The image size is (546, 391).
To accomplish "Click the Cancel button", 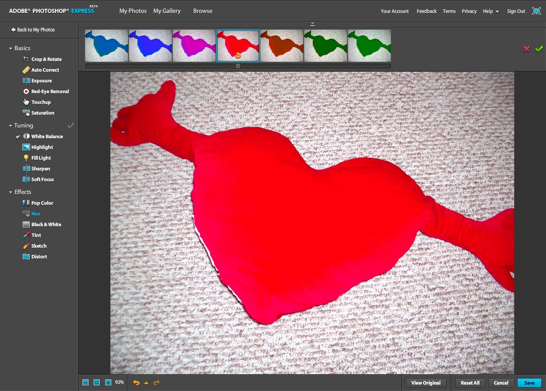I will click(x=501, y=383).
